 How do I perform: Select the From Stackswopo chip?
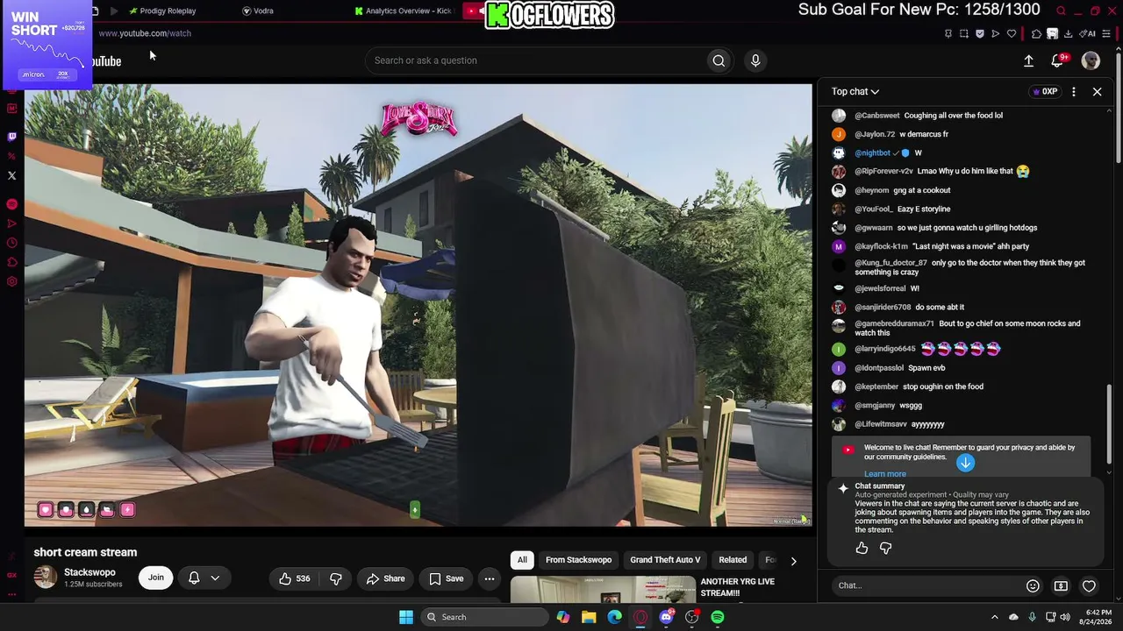coord(578,560)
